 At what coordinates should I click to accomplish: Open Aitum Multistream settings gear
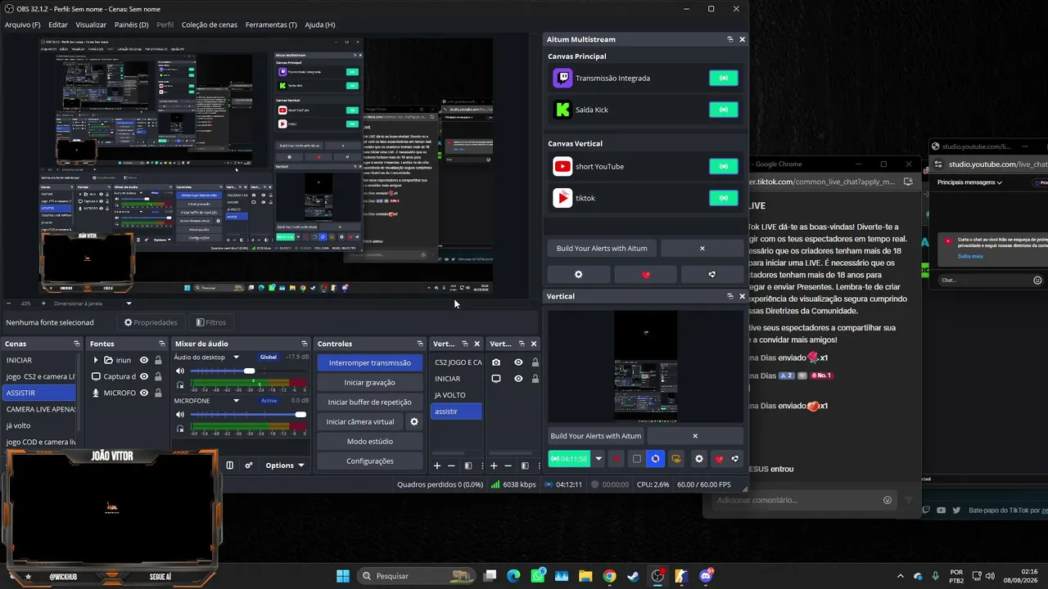click(578, 275)
